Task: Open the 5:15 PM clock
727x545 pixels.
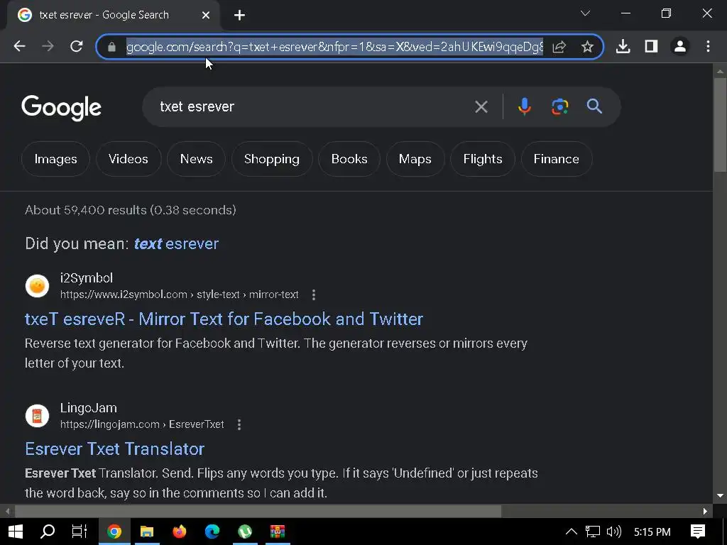Action: click(x=652, y=532)
